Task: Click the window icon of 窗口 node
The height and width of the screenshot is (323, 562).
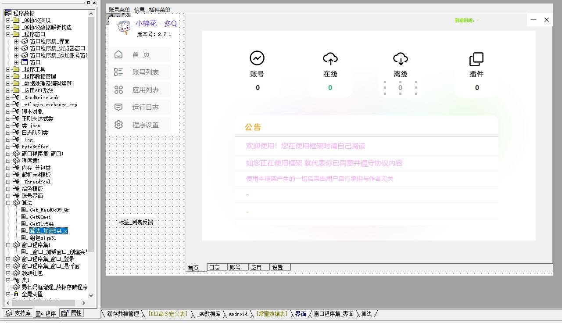Action: 25,62
